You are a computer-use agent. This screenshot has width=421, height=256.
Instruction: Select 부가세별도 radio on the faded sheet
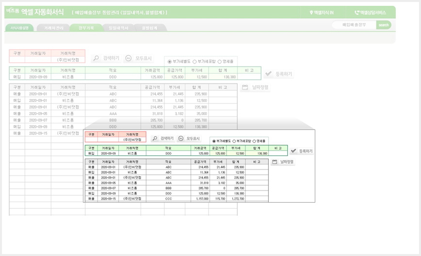coord(170,62)
